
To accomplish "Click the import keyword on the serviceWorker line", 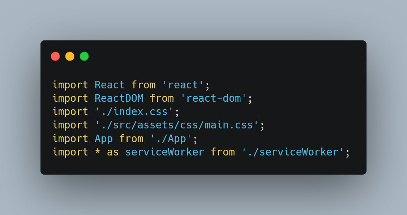I will pyautogui.click(x=70, y=152).
